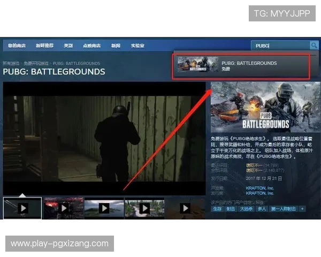Click the 生存 tag
The image size is (321, 257).
click(217, 209)
